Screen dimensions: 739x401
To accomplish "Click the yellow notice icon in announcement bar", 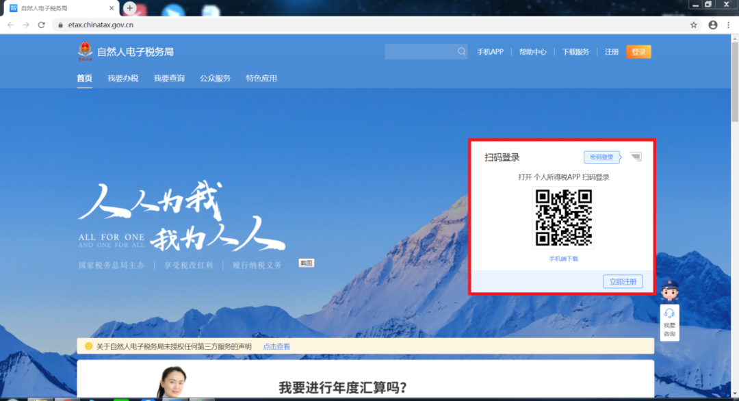I will pyautogui.click(x=88, y=346).
